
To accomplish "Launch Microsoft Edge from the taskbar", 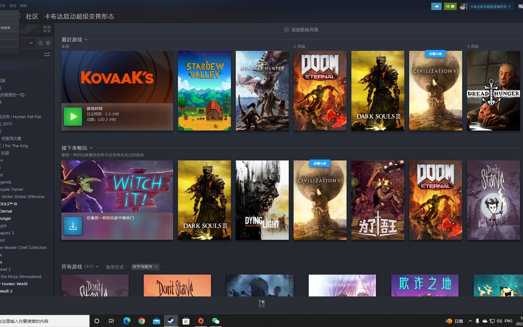I will pyautogui.click(x=127, y=321).
